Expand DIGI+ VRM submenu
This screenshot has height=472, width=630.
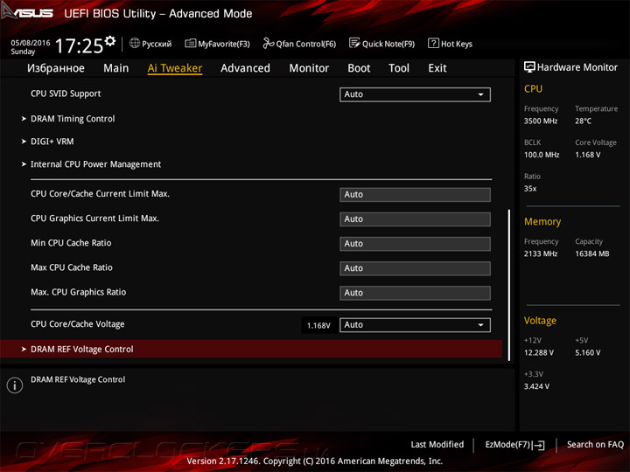click(47, 142)
